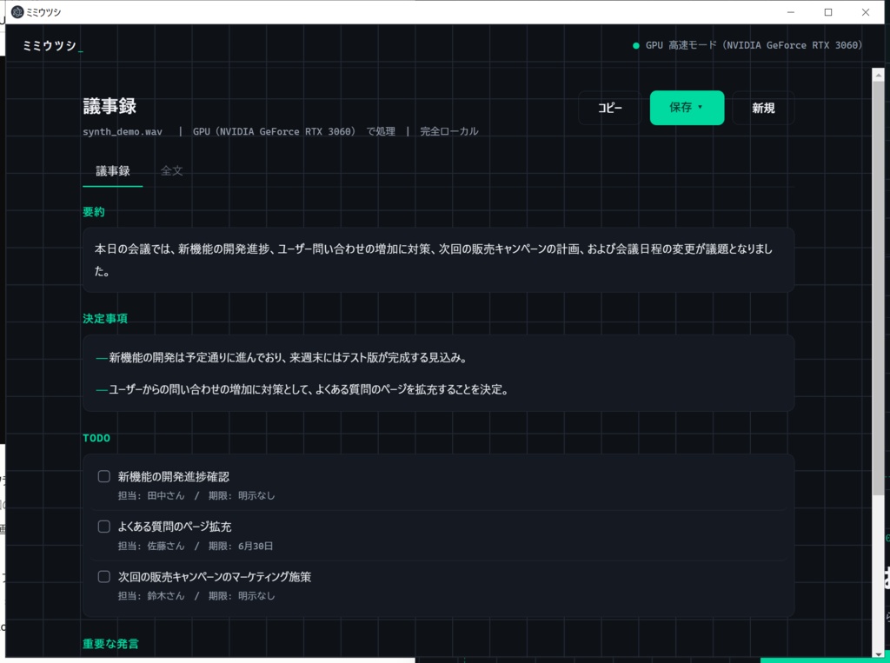The image size is (890, 663).
Task: Check the 次回の販売キャンペーン todo checkbox
Action: point(104,576)
